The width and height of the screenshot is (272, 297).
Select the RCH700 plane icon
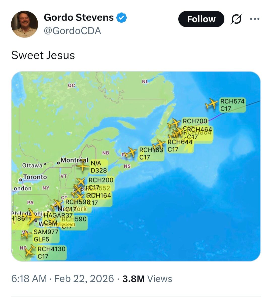(174, 123)
